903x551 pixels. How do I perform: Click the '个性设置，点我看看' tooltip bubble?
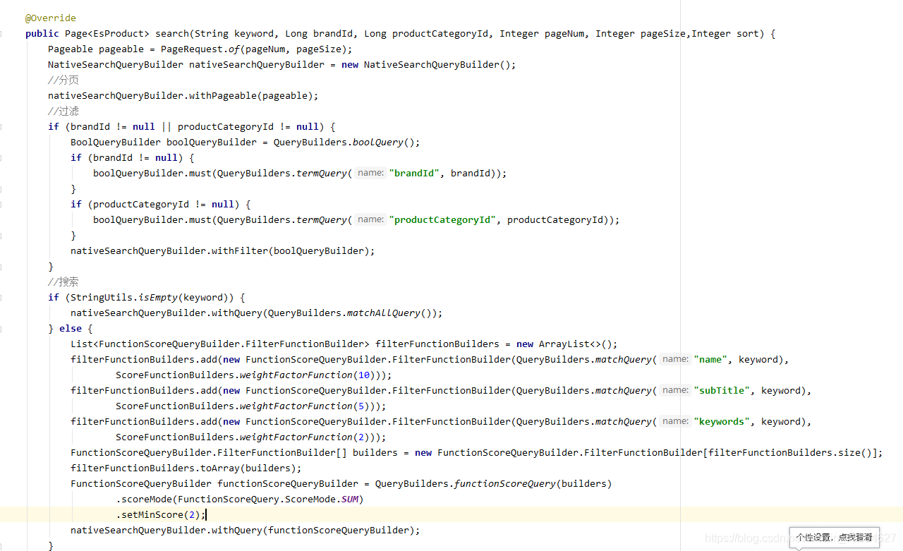click(835, 538)
